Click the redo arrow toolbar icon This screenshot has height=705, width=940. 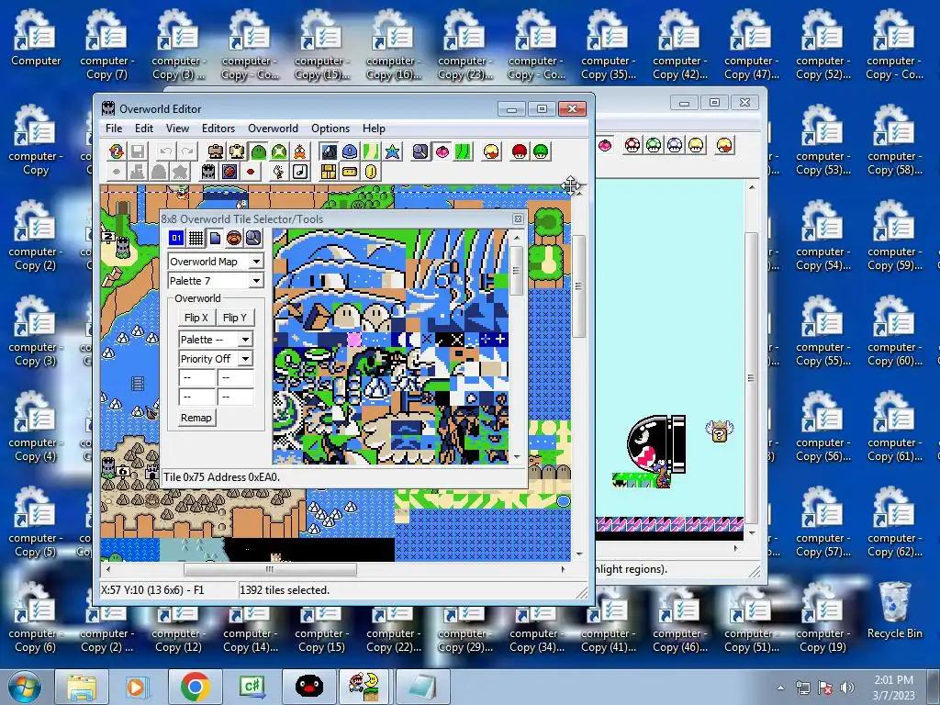coord(187,151)
